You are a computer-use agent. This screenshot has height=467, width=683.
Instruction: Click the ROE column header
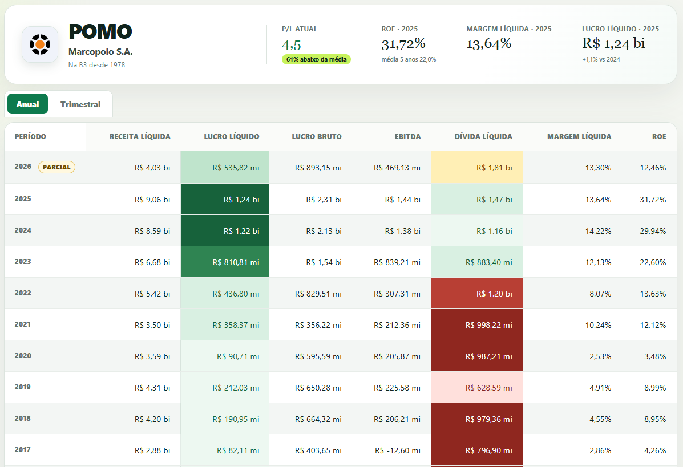tap(659, 137)
